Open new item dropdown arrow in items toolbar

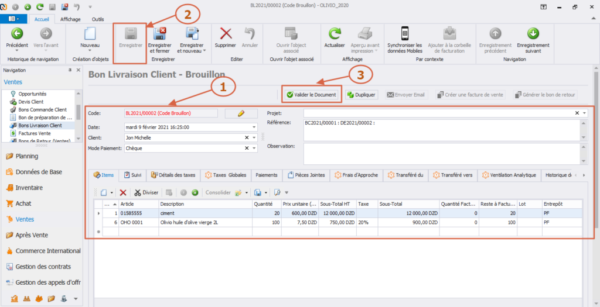coord(112,193)
